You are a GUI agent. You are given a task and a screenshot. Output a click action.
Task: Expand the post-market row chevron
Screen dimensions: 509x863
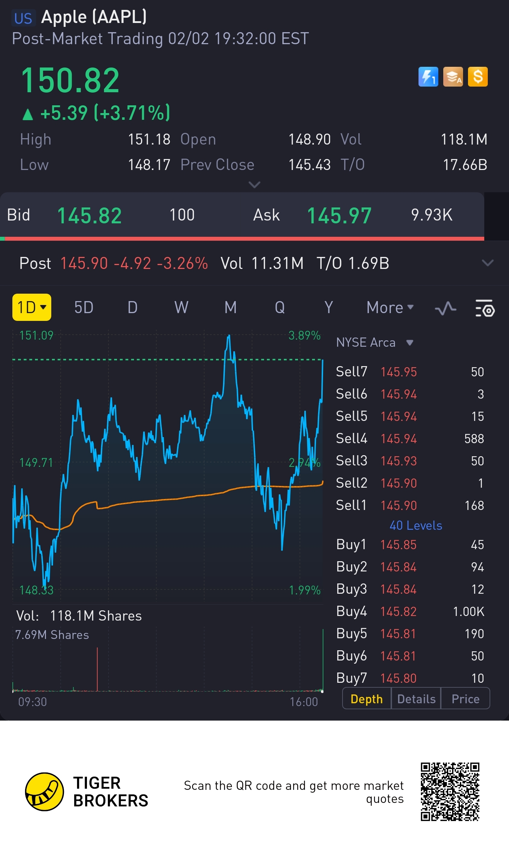click(487, 263)
